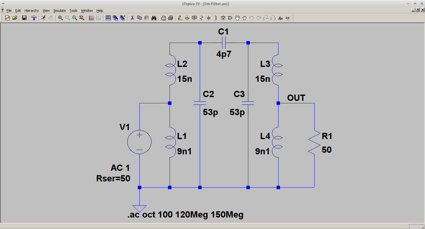Save the schematic with floppy icon

(24, 18)
